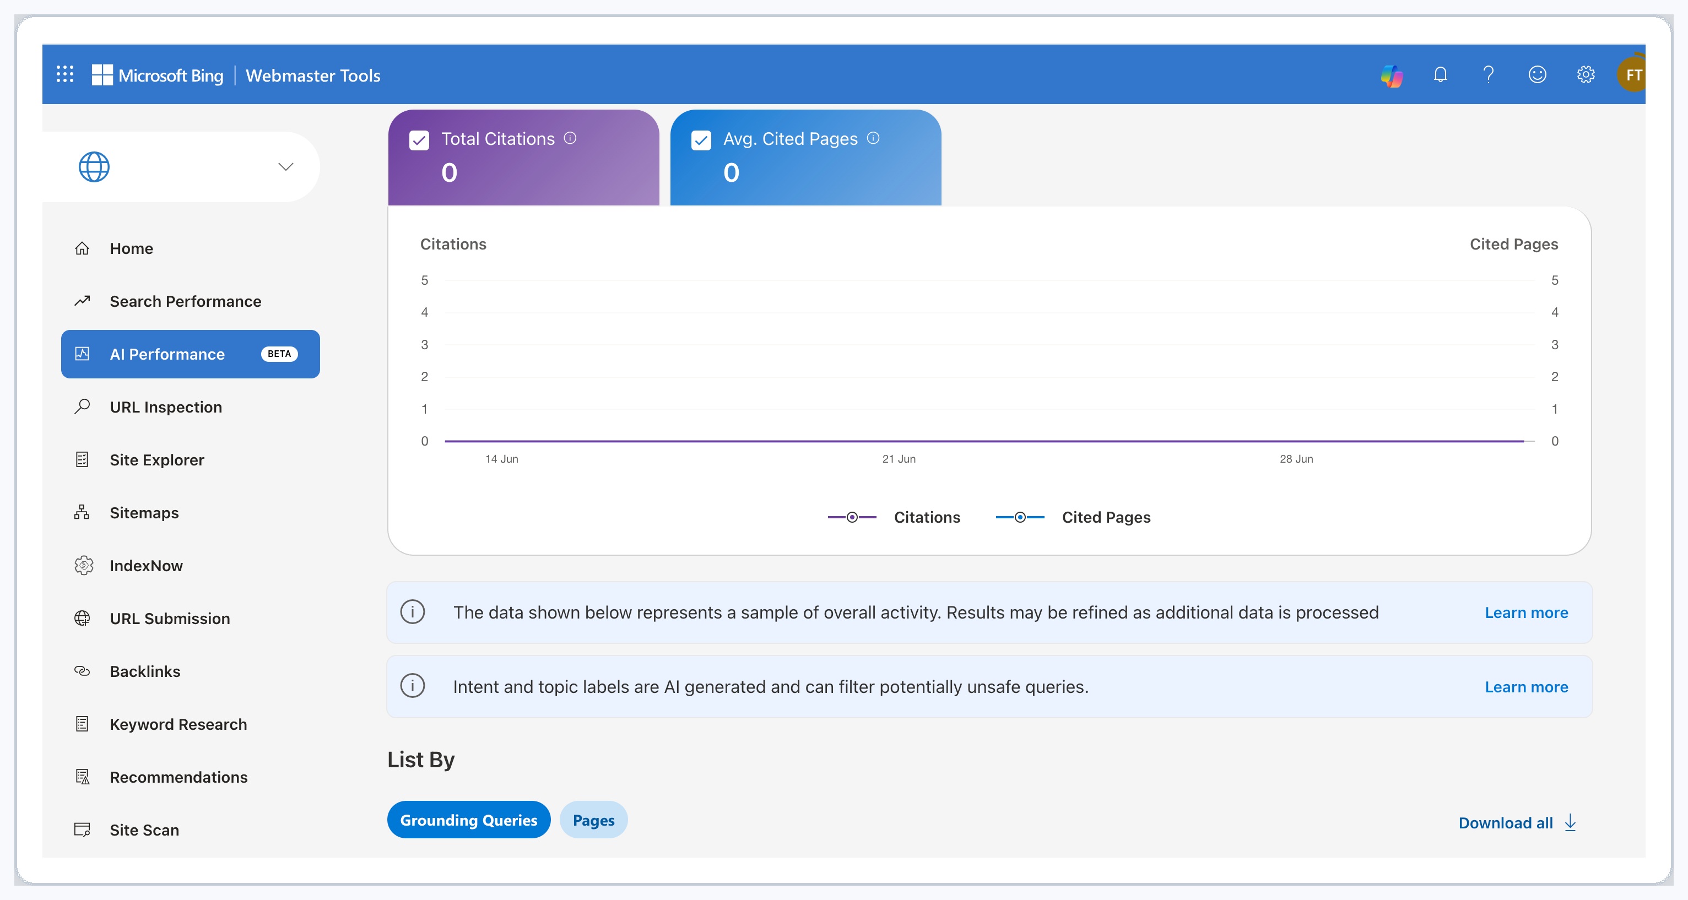Click the Sitemaps hierarchy icon
This screenshot has width=1688, height=900.
click(82, 512)
